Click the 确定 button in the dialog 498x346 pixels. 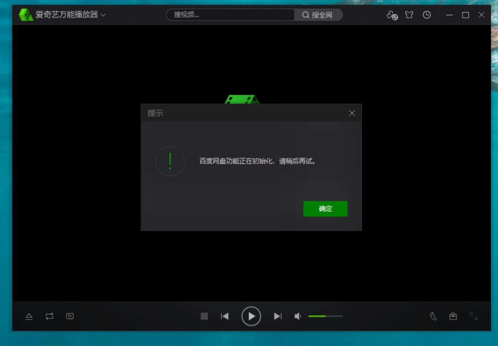[325, 209]
